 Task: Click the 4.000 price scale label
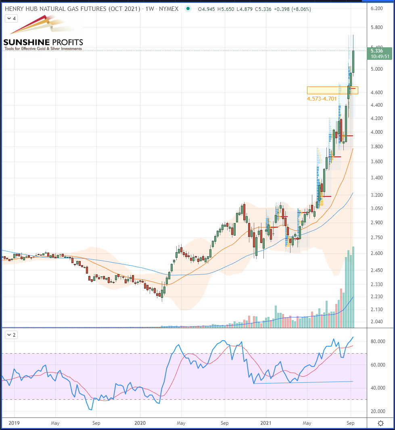click(x=377, y=132)
